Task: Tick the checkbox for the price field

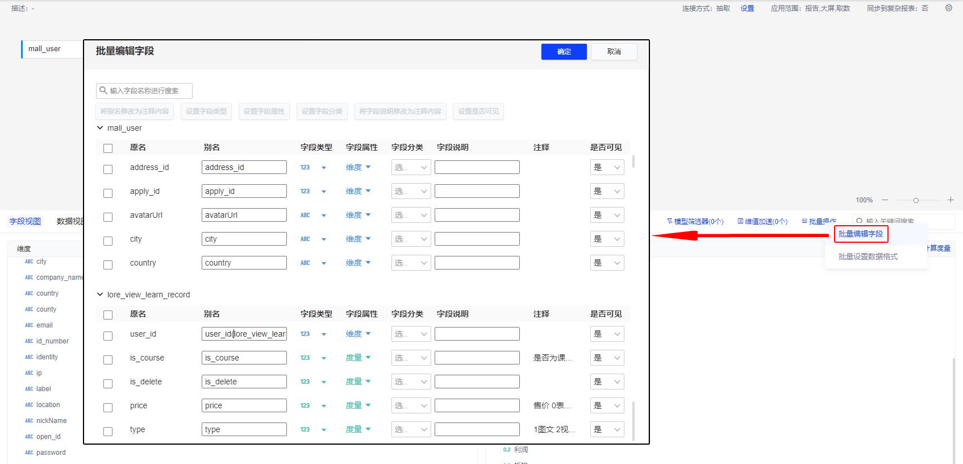Action: pos(108,408)
